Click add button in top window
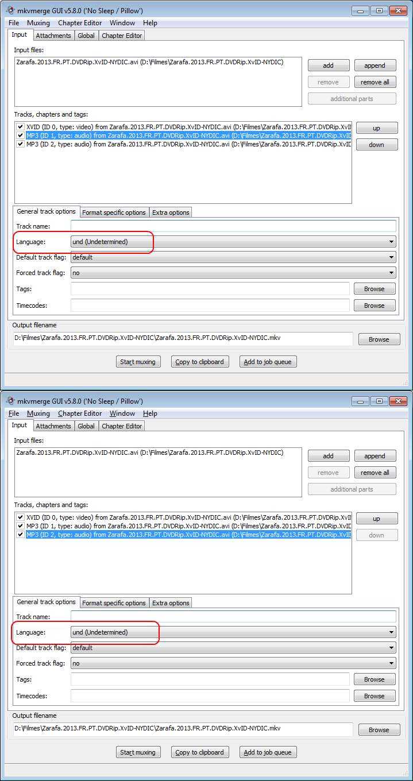Screen dimensions: 413x781 pyautogui.click(x=328, y=65)
